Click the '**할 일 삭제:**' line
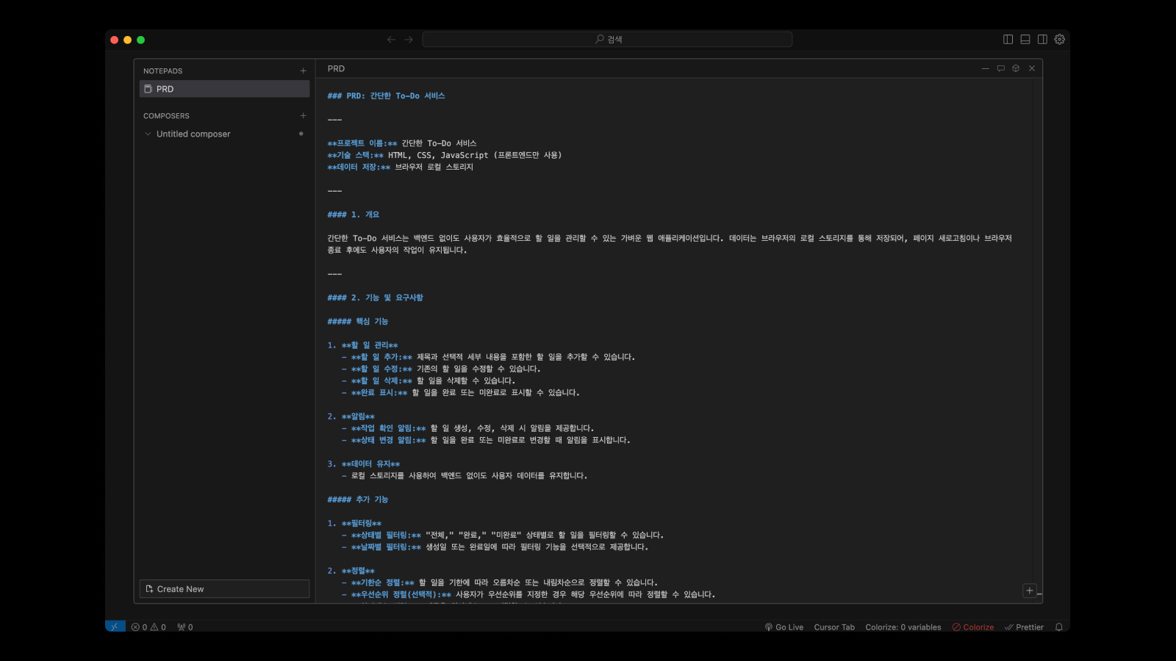This screenshot has height=661, width=1176. pyautogui.click(x=429, y=381)
